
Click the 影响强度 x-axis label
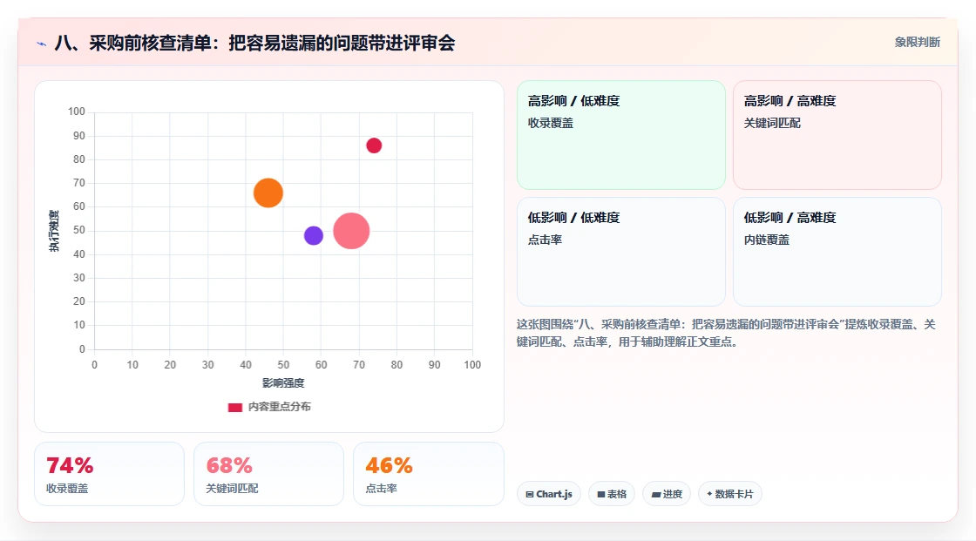coord(283,382)
